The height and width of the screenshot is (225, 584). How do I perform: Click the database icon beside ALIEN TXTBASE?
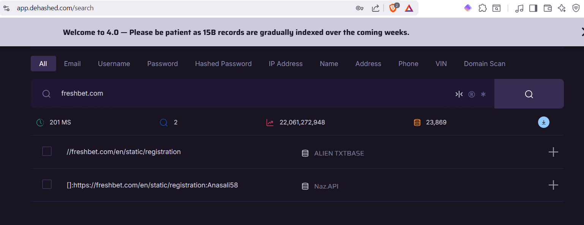coord(305,153)
